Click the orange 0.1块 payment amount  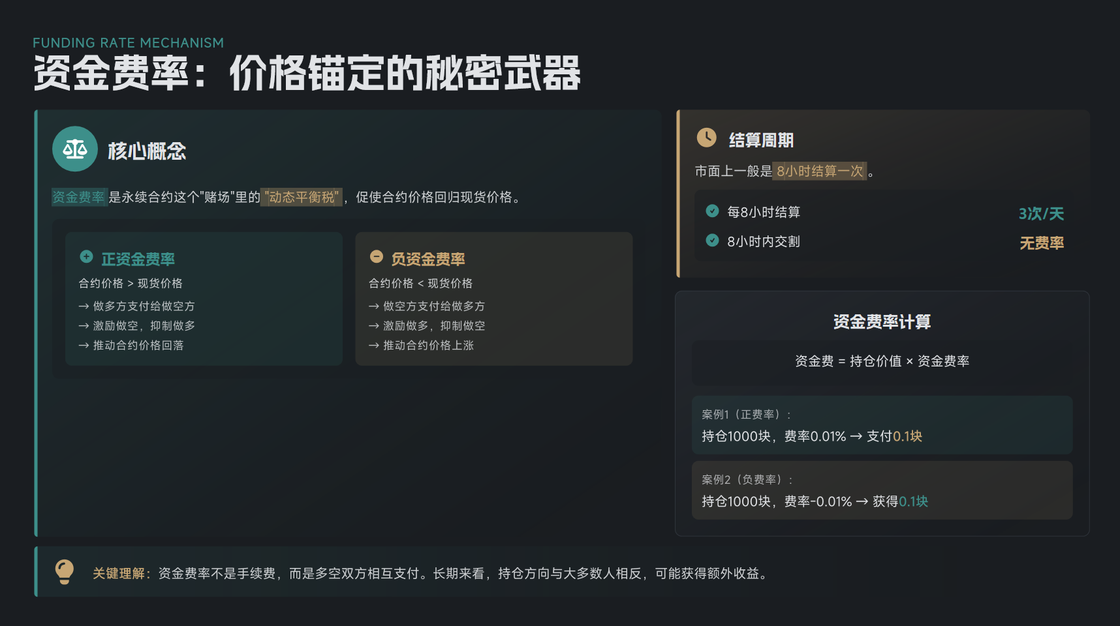pos(907,436)
